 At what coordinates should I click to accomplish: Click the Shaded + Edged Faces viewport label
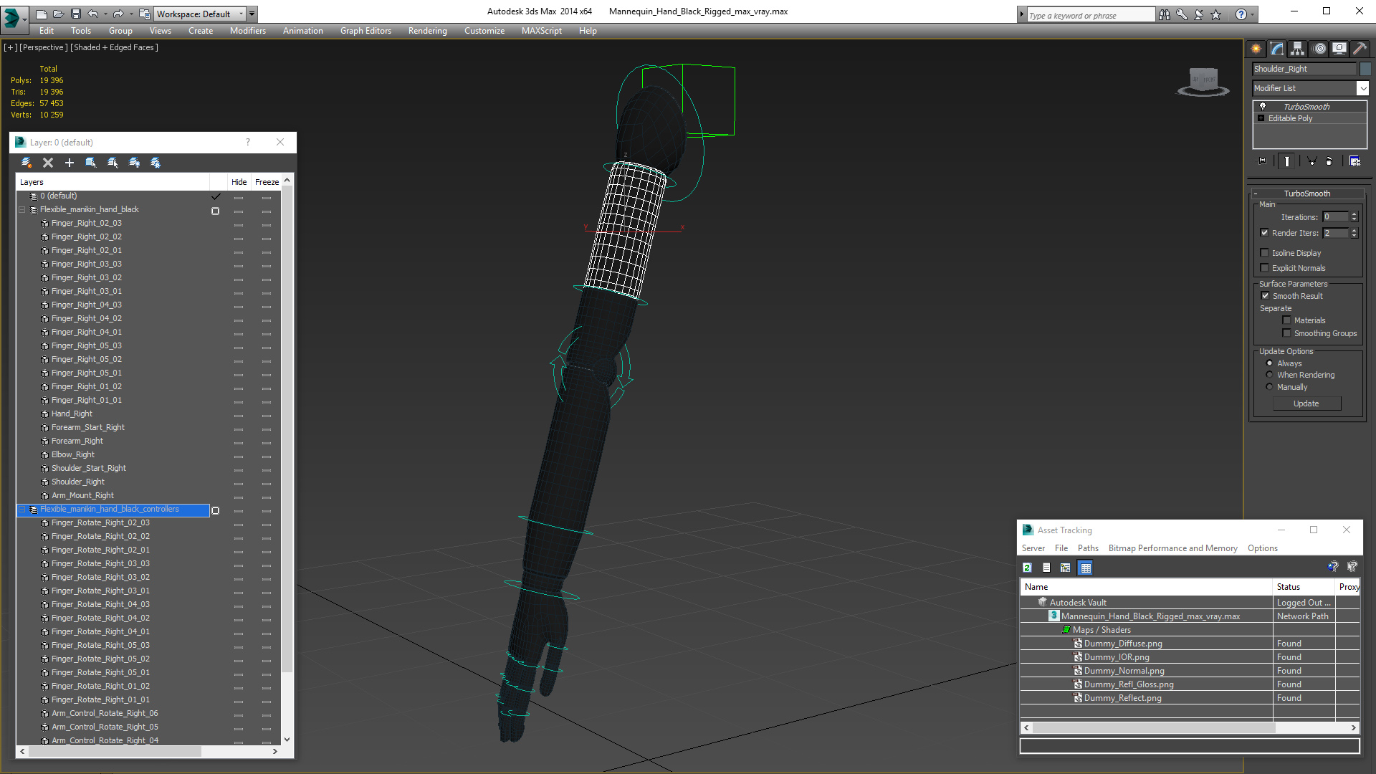click(x=115, y=47)
